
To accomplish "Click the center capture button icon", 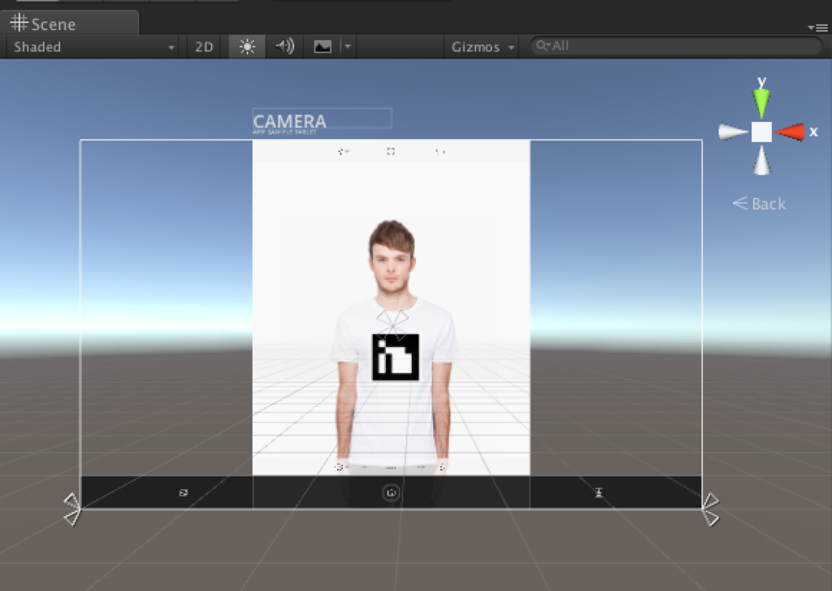I will [391, 493].
